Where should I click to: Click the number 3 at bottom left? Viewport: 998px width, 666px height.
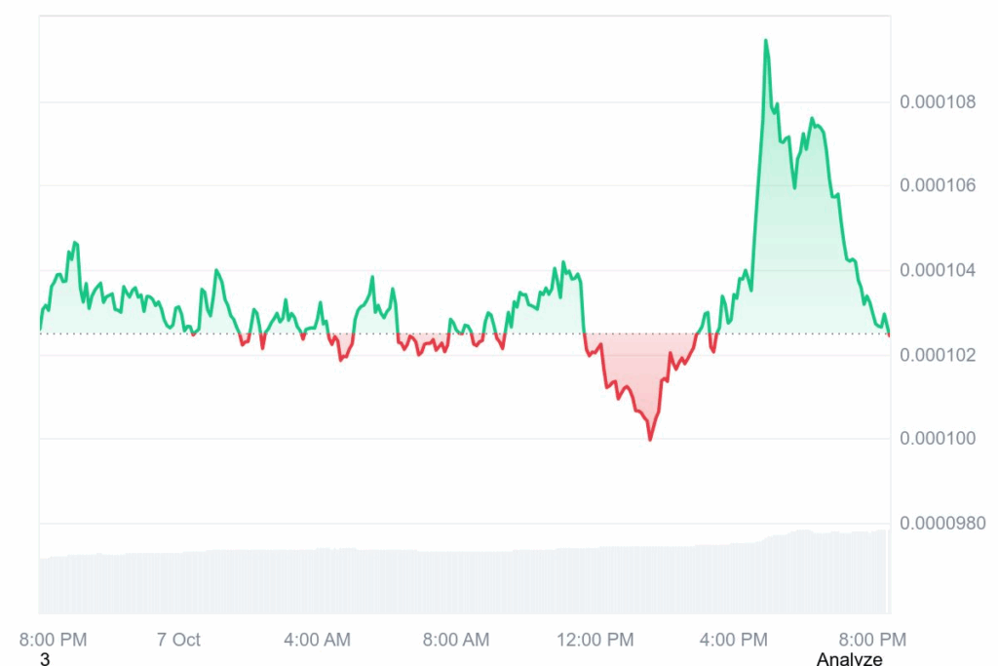[x=45, y=659]
